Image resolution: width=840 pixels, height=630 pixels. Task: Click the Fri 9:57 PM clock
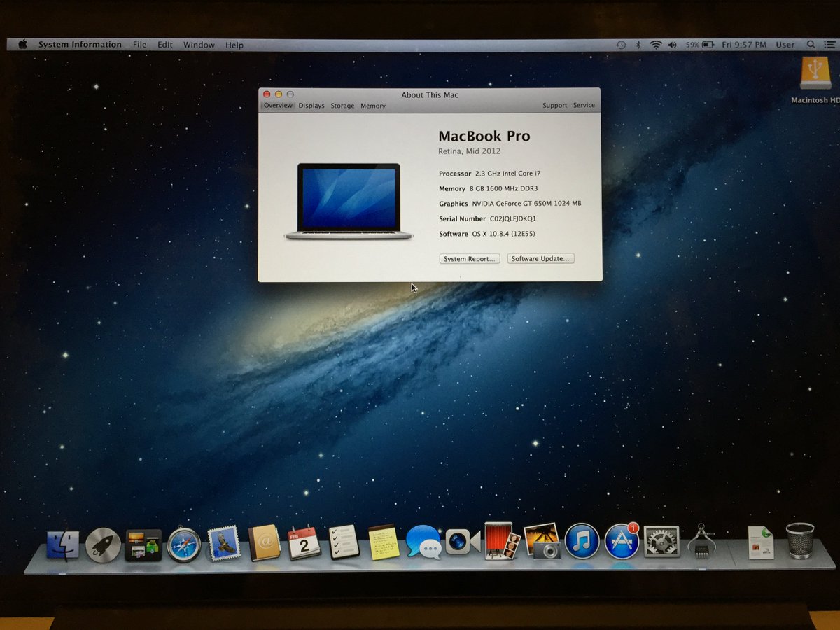pyautogui.click(x=744, y=45)
